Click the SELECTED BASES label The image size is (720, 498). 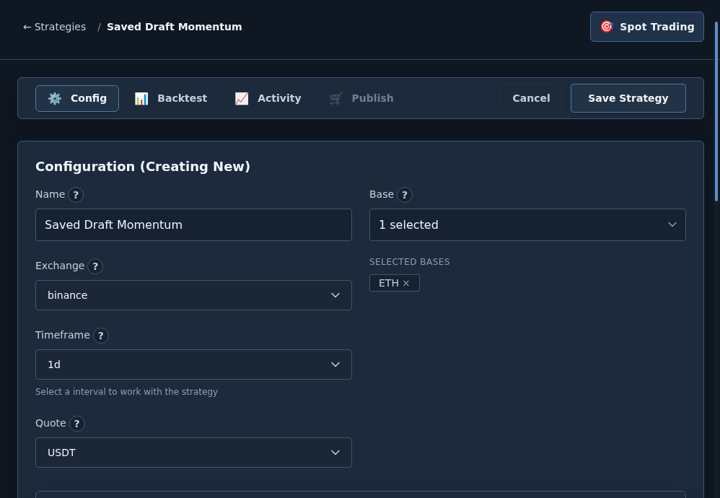(410, 262)
